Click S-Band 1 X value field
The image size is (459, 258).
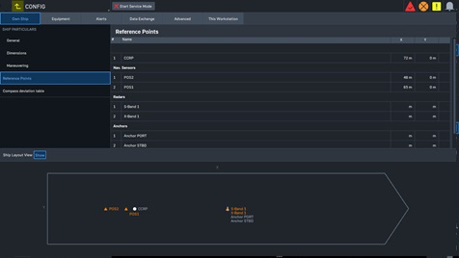click(x=402, y=107)
